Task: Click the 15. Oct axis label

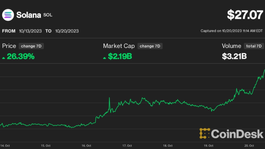Action: click(46, 145)
